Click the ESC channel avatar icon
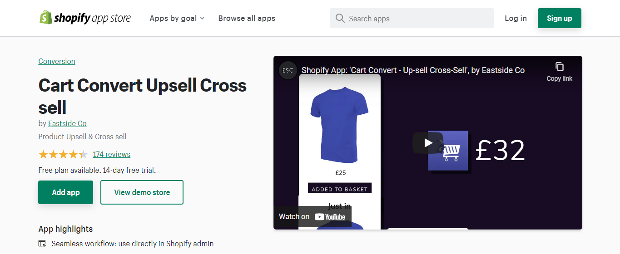This screenshot has width=620, height=254. [x=288, y=70]
